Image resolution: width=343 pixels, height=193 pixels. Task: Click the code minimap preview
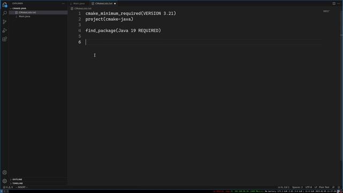click(x=326, y=11)
